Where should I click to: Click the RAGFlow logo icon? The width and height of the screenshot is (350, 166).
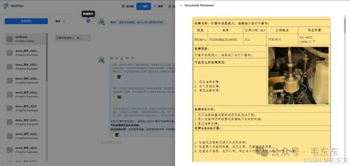(x=6, y=6)
